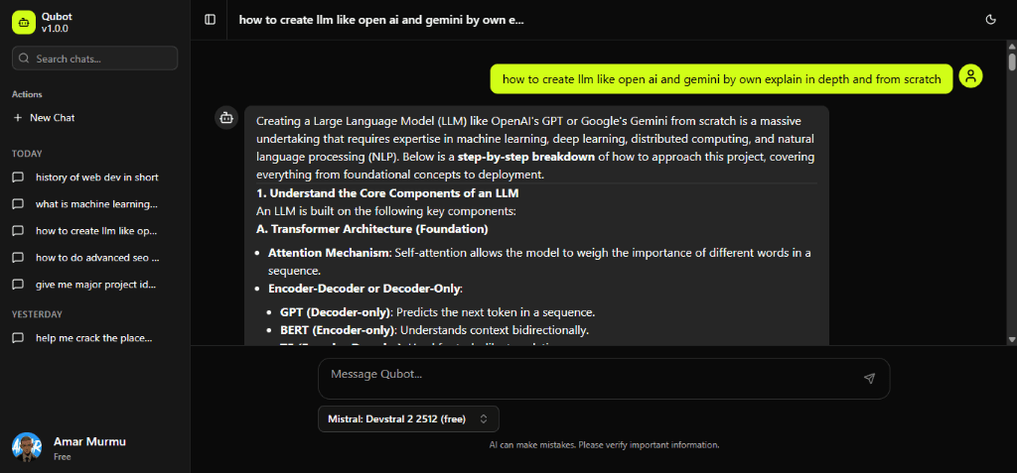1017x473 pixels.
Task: Select the 'how to create llm like op...' chat
Action: point(96,231)
